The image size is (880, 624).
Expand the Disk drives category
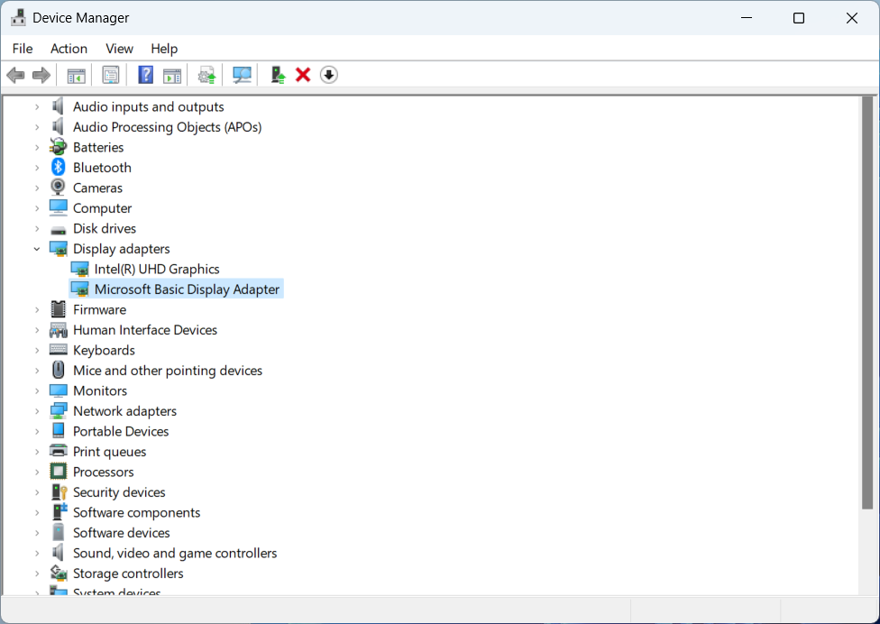click(37, 228)
